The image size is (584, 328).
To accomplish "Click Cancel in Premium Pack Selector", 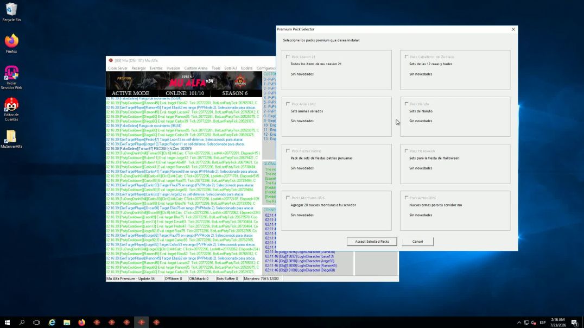I will [417, 242].
